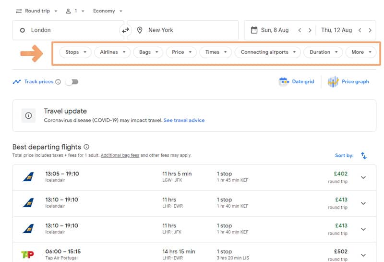This screenshot has width=384, height=262.
Task: Click the 14 hrs 15 min duration
Action: pyautogui.click(x=179, y=252)
